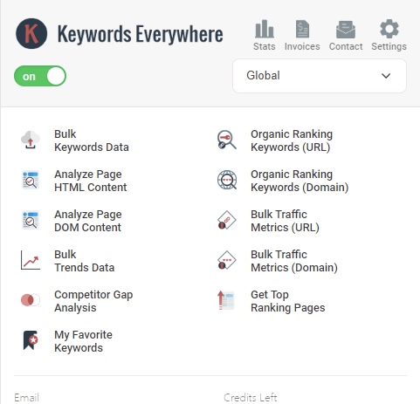Screen dimensions: 420x404
Task: Click the Keywords Everywhere K logo
Action: coord(31,33)
